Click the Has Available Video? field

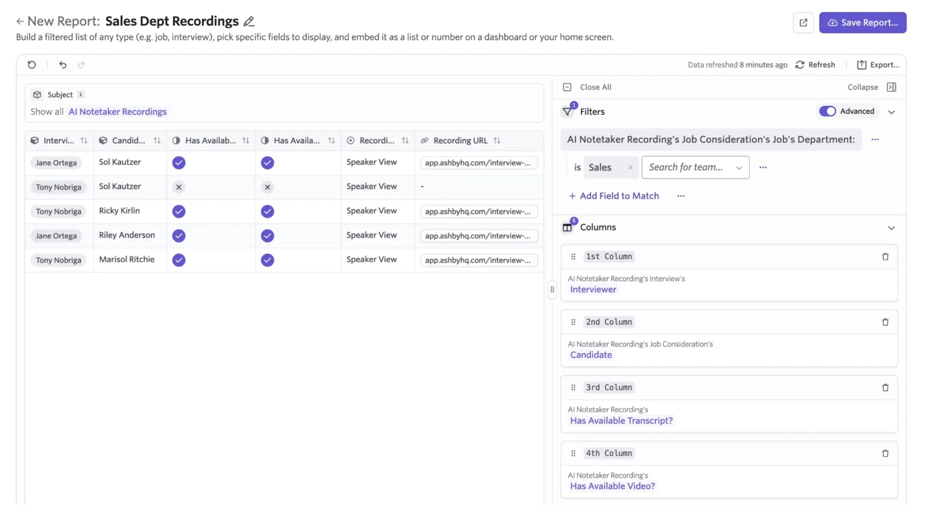pos(612,486)
